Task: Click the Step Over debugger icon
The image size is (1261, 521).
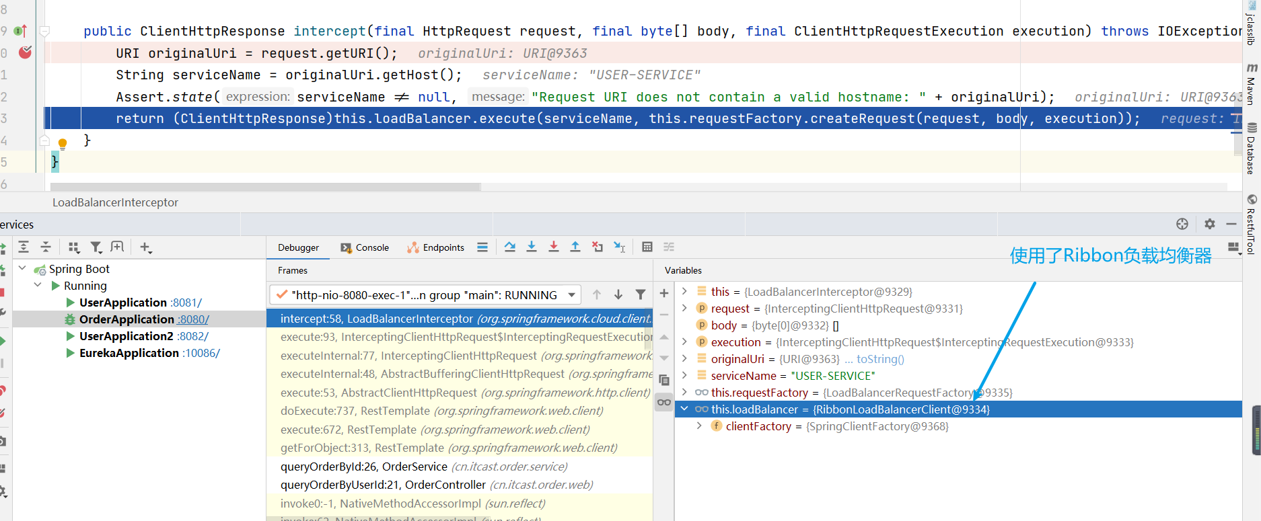Action: (510, 247)
